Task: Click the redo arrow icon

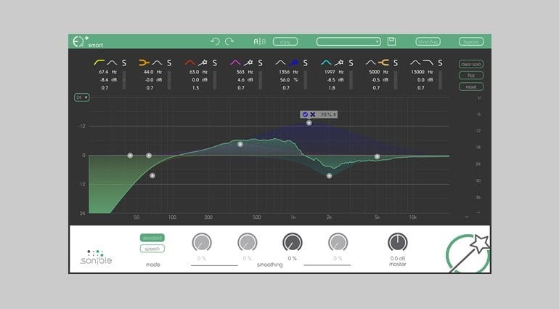Action: tap(229, 41)
